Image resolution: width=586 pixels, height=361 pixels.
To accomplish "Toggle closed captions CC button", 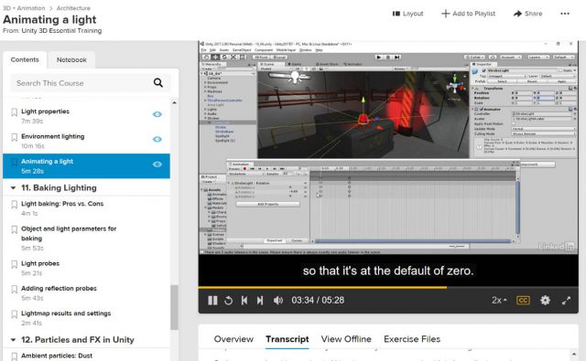I will click(523, 300).
